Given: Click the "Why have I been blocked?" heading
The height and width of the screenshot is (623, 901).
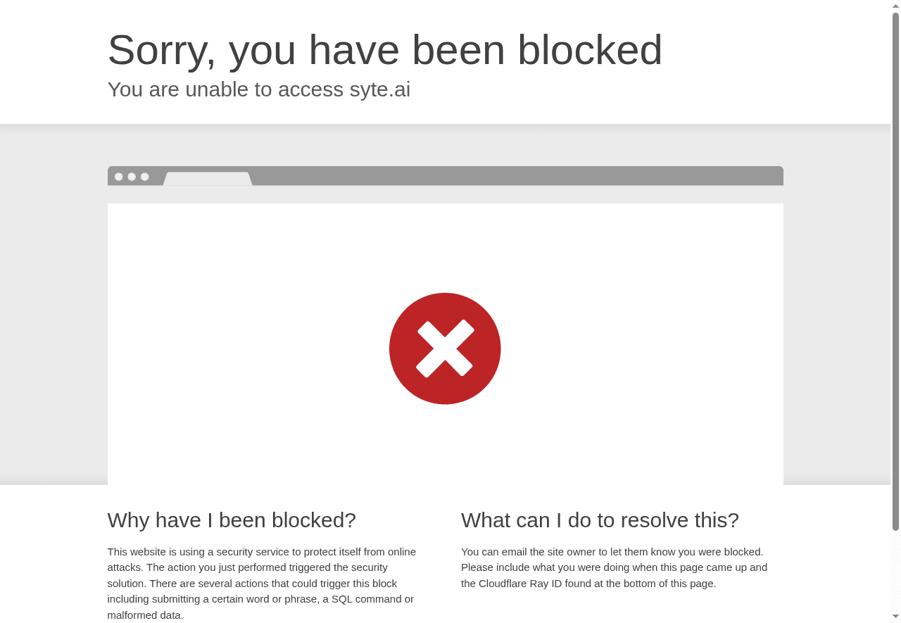Looking at the screenshot, I should coord(232,520).
